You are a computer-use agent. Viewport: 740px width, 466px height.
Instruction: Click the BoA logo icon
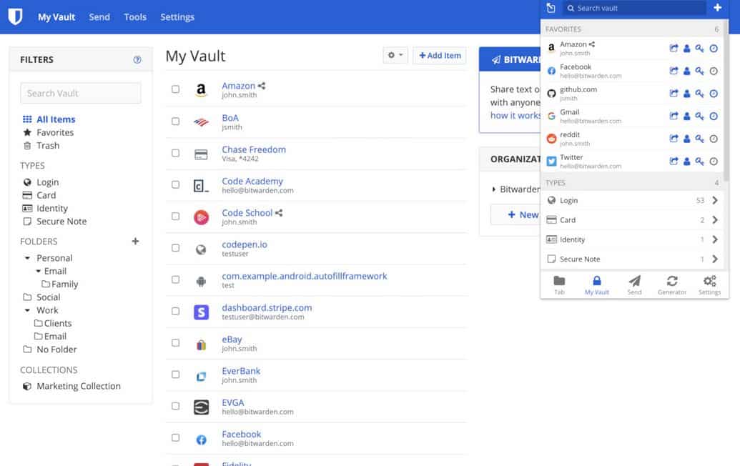coord(201,122)
